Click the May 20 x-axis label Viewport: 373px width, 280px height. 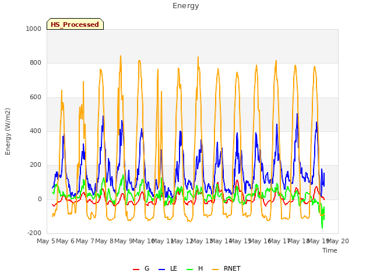point(338,241)
